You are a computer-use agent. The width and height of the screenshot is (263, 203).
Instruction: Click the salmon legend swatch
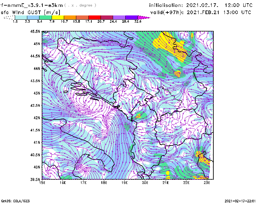tap(83, 17)
